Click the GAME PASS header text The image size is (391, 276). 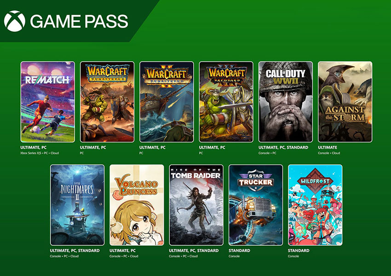tap(79, 21)
